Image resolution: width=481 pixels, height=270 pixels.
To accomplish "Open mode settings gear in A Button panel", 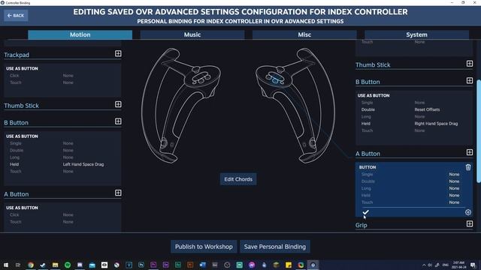I will point(468,212).
